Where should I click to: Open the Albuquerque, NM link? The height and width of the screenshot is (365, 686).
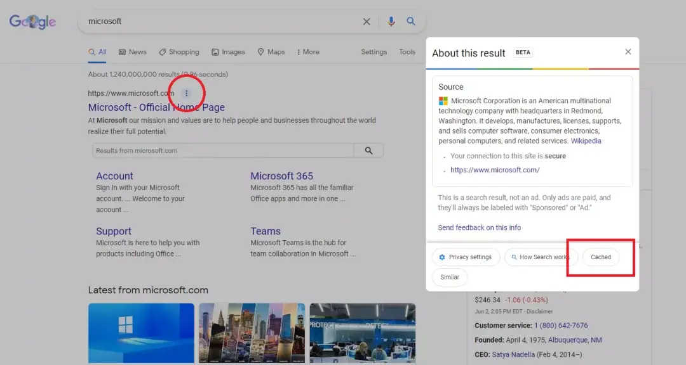(x=575, y=340)
